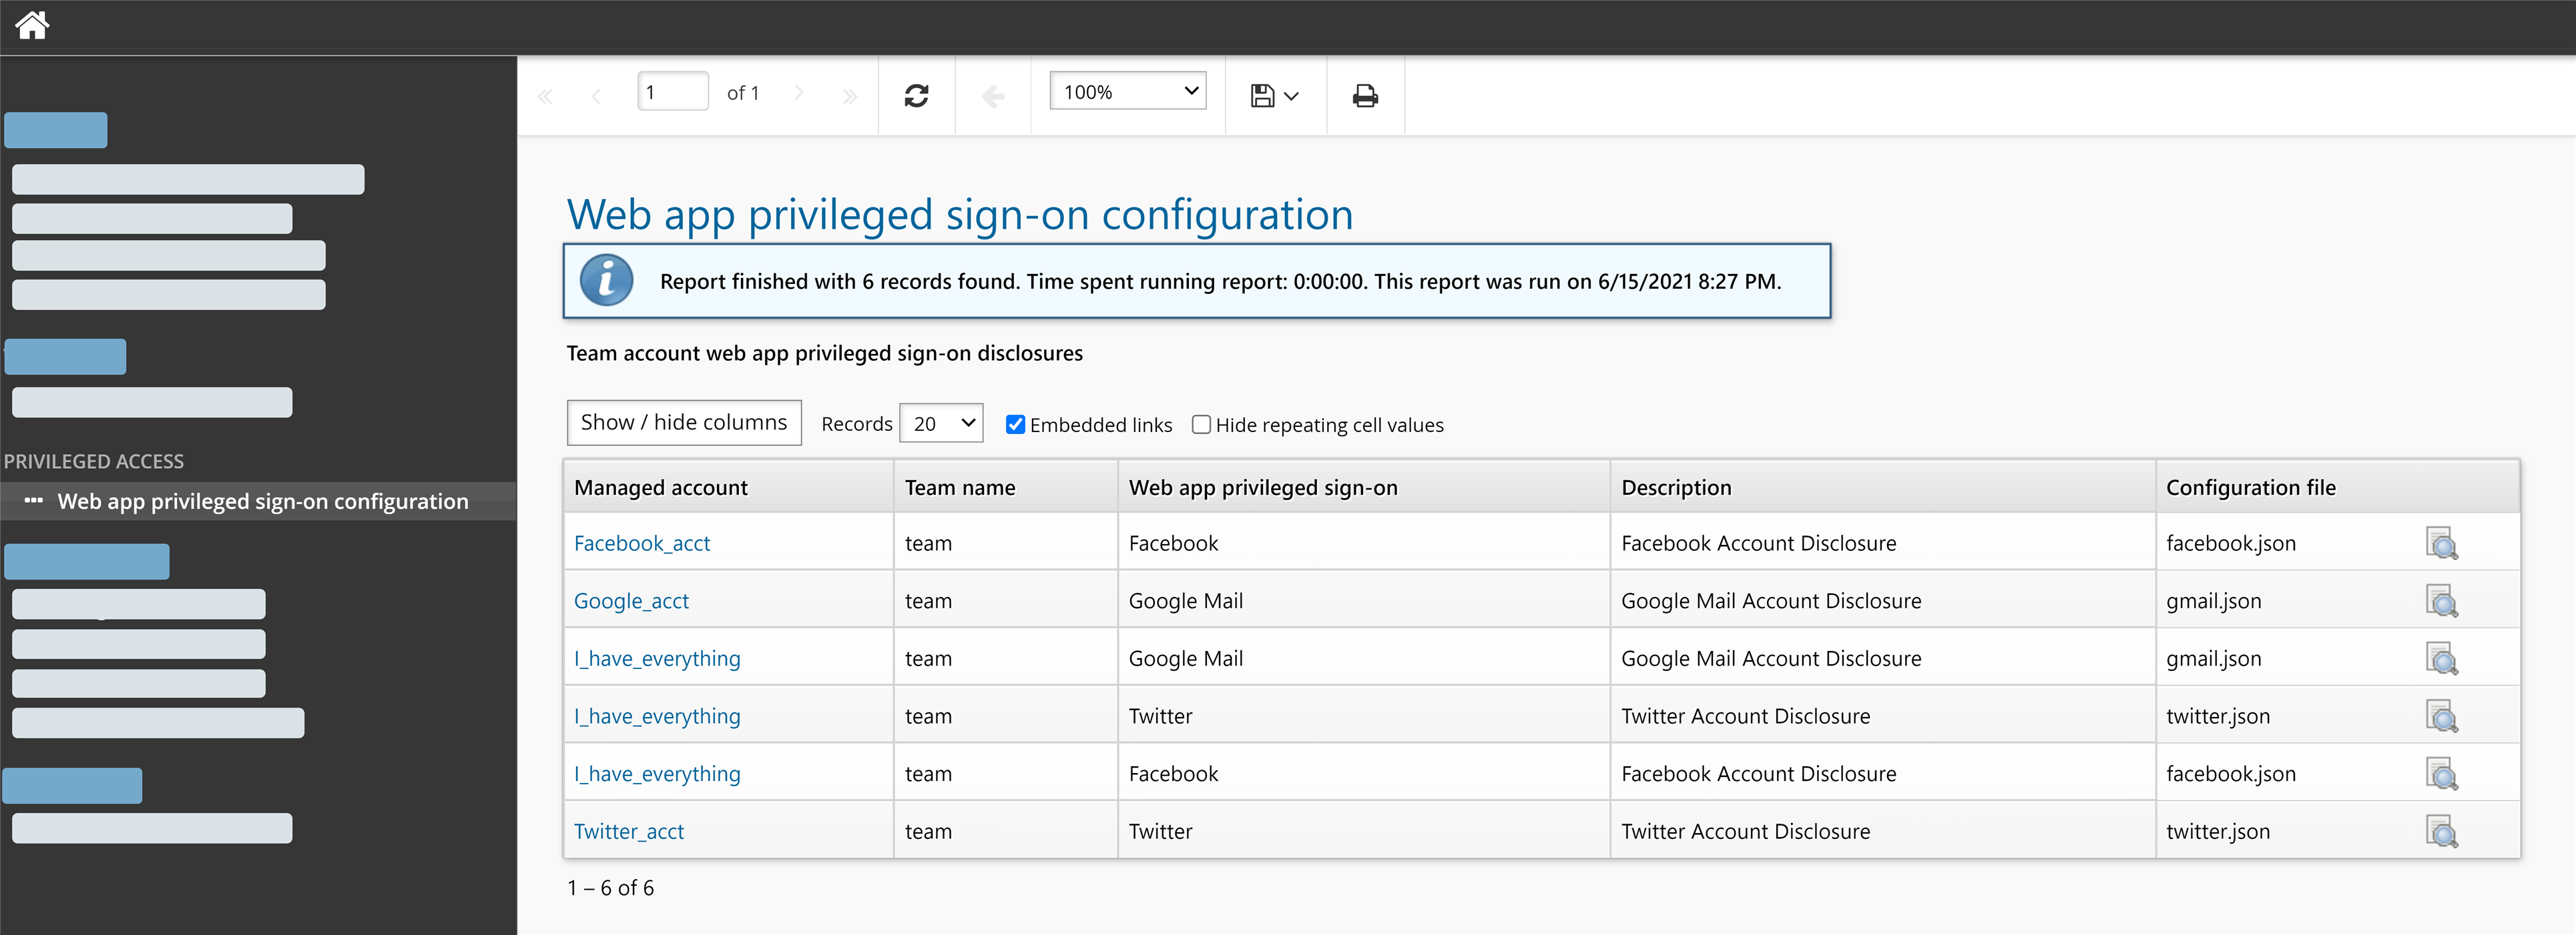Open the export/save report options

click(x=1263, y=95)
